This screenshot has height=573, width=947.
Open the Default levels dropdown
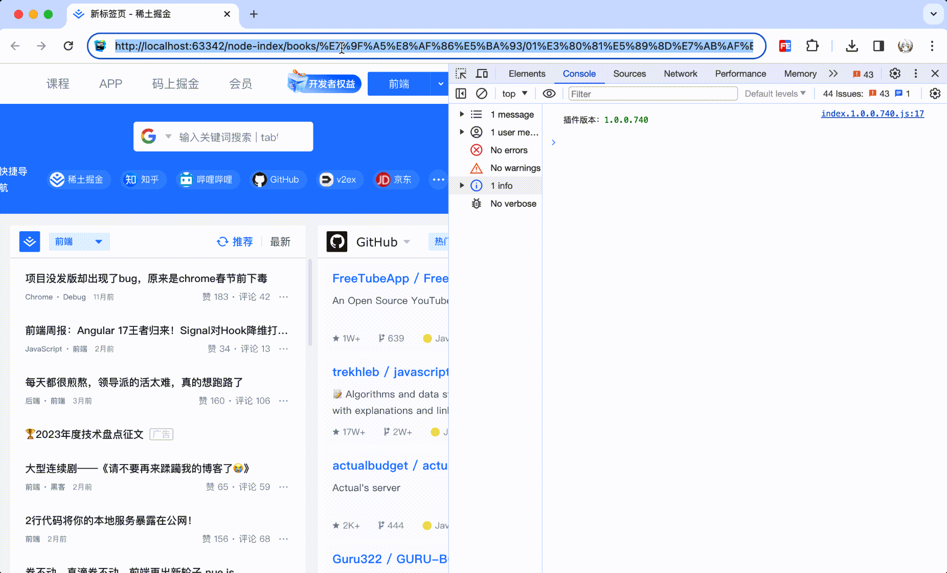click(x=775, y=94)
